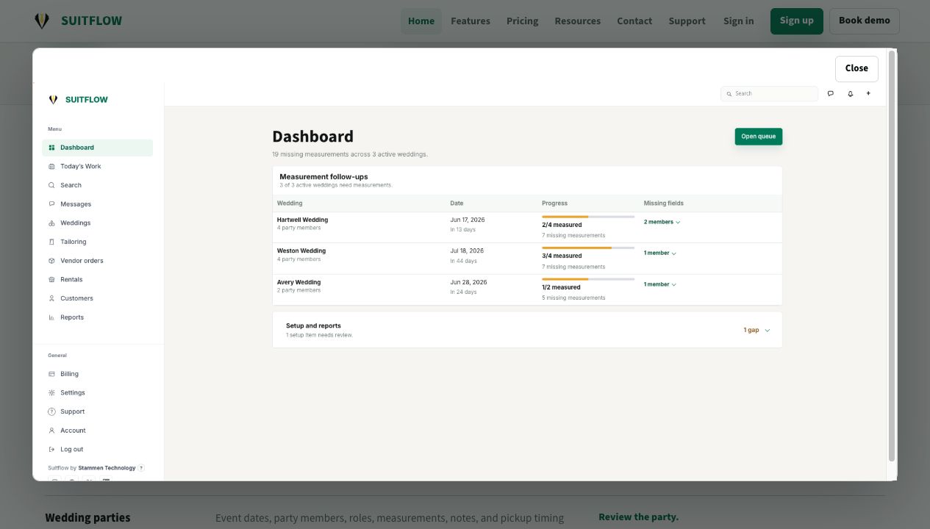Go to Weddings in the sidebar
The image size is (930, 529).
pos(97,223)
